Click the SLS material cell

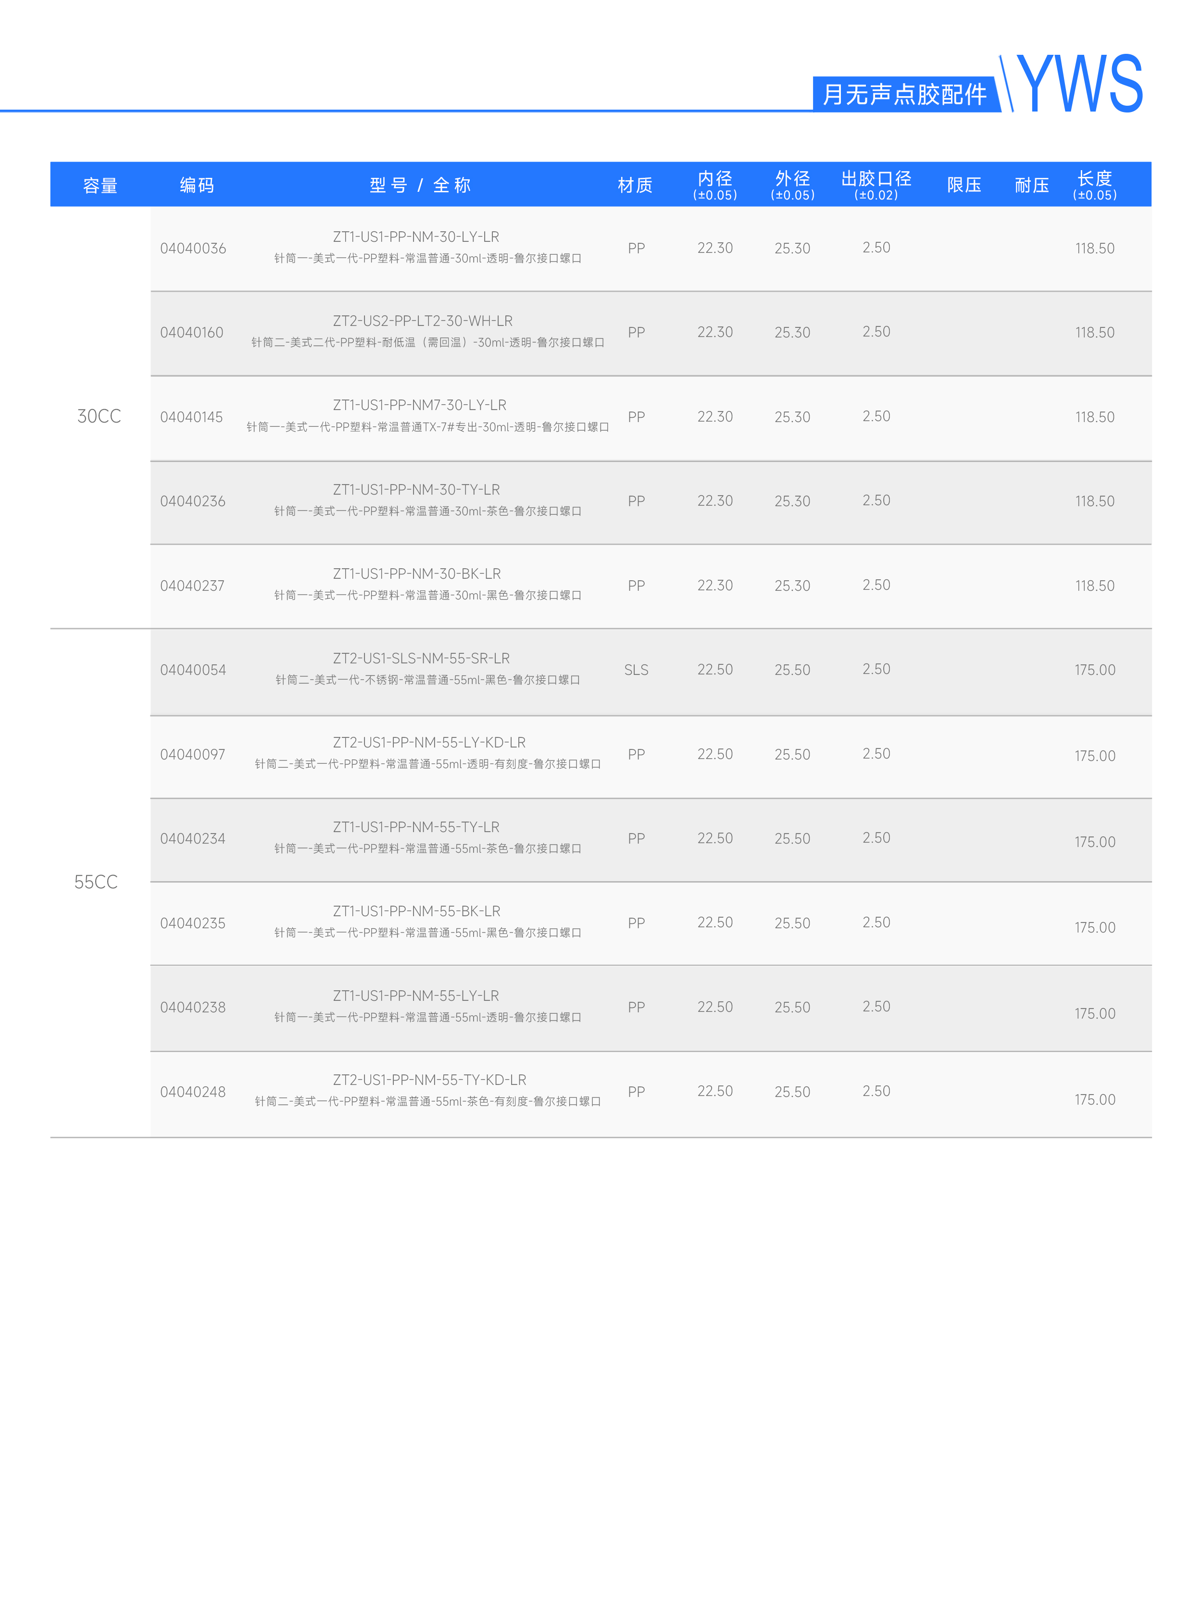(636, 670)
